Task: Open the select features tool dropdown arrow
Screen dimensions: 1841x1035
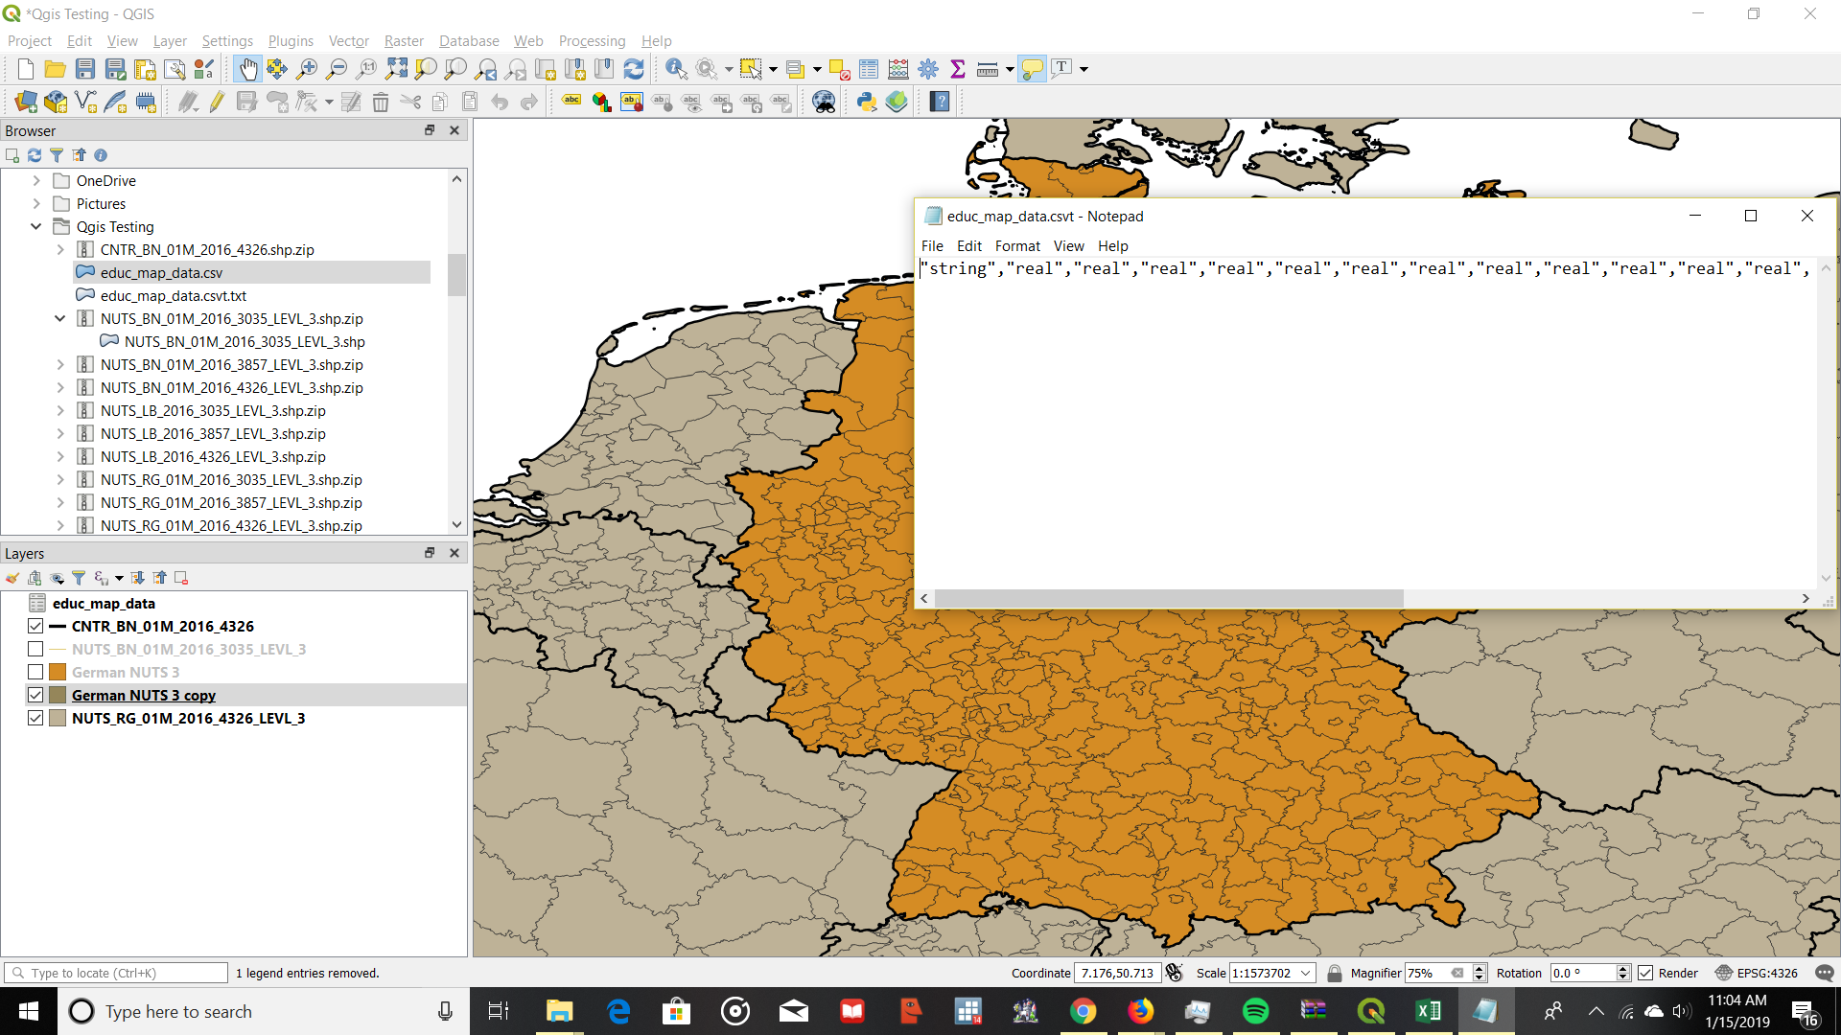Action: [773, 69]
